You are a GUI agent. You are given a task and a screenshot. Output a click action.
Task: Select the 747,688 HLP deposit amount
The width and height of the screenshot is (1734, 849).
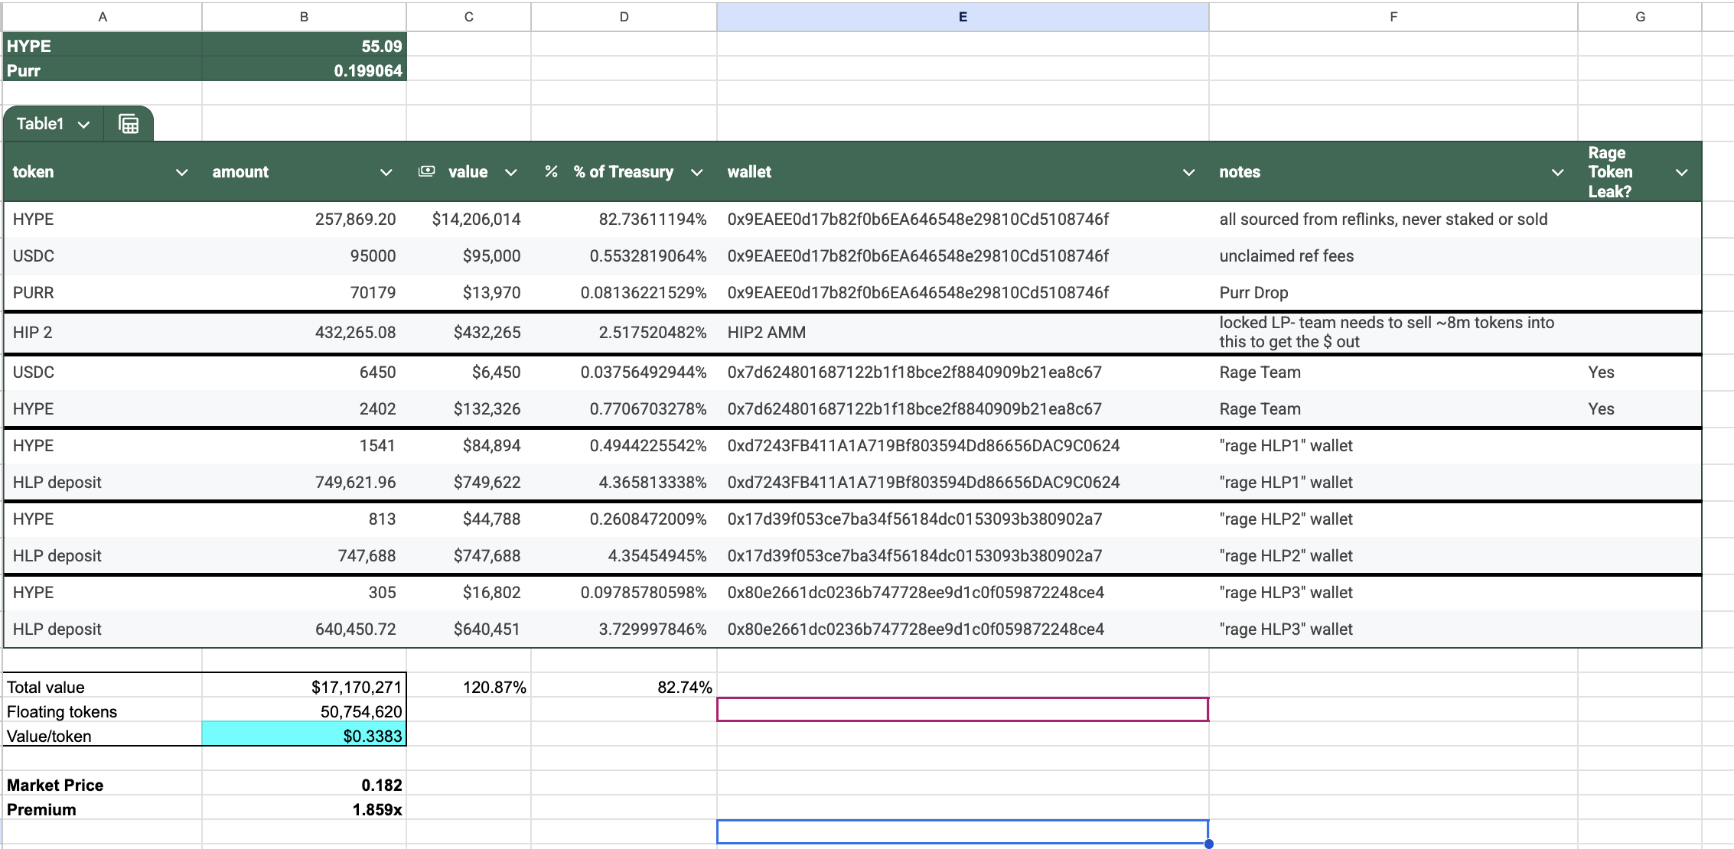click(x=304, y=556)
